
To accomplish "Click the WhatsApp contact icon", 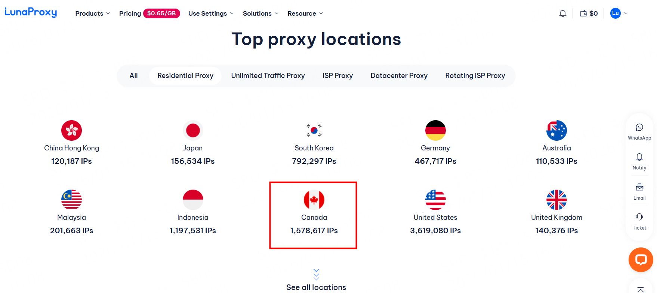I will (639, 128).
